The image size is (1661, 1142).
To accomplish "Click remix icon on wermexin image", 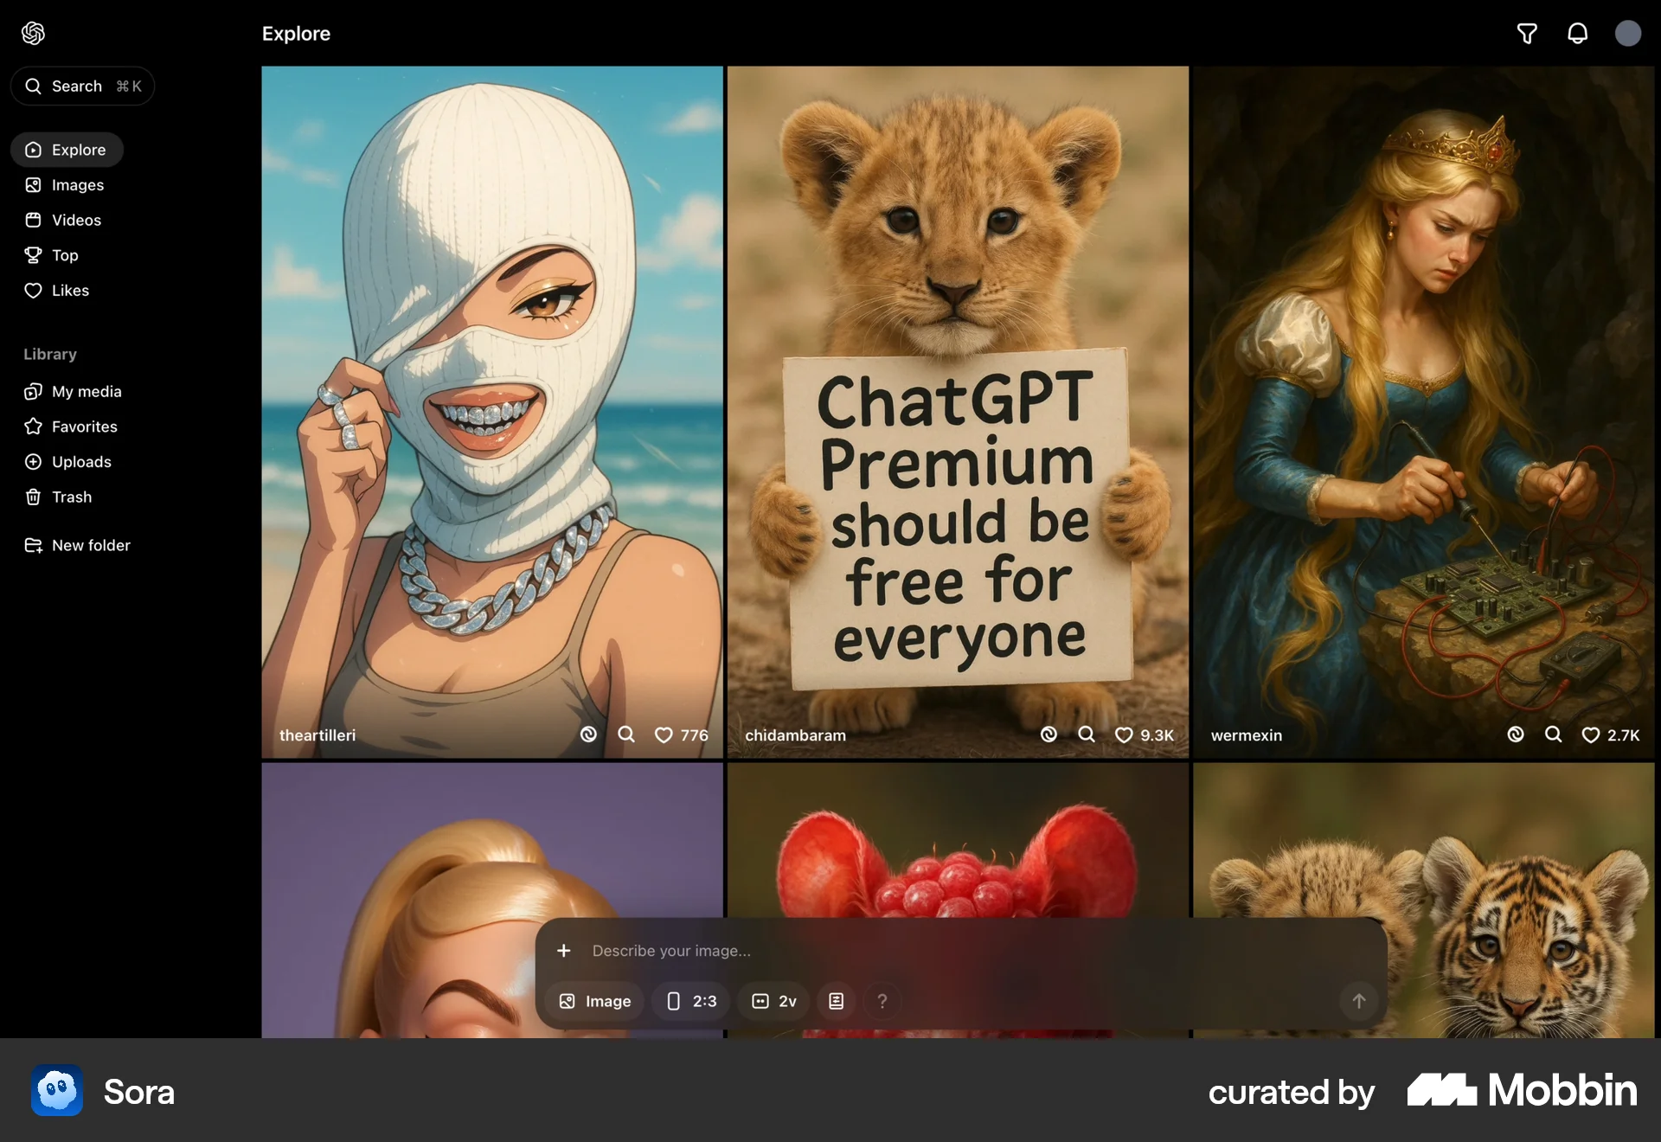I will (1516, 735).
